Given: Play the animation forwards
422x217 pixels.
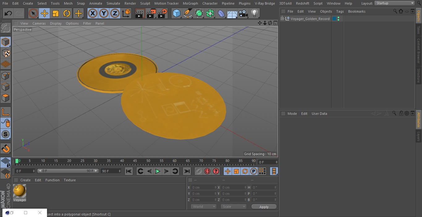Looking at the screenshot, I should 158,171.
